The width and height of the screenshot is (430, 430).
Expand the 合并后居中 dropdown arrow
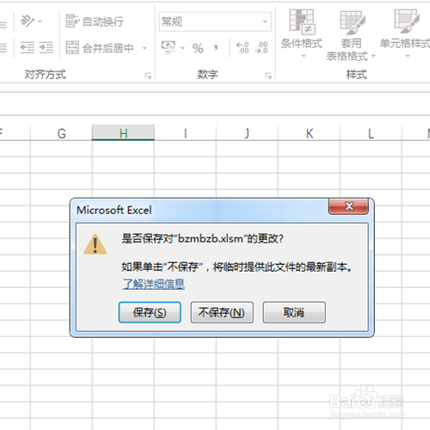[x=144, y=48]
